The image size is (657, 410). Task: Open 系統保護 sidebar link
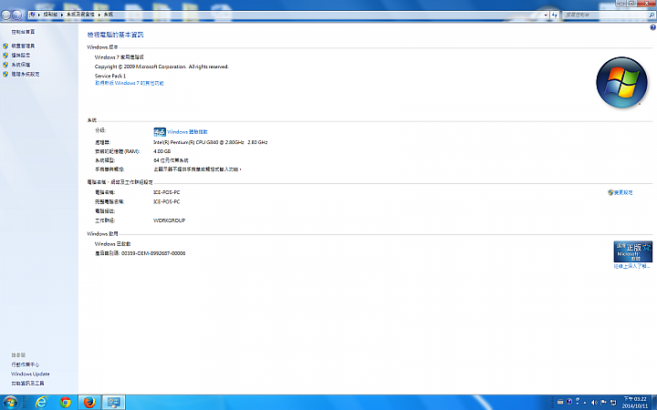pos(20,65)
